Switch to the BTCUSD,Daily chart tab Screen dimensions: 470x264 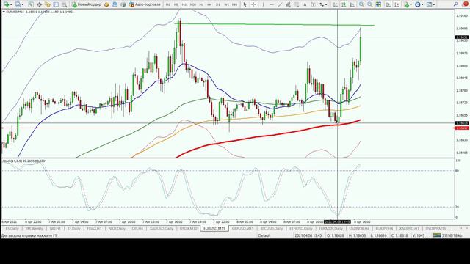click(x=272, y=228)
